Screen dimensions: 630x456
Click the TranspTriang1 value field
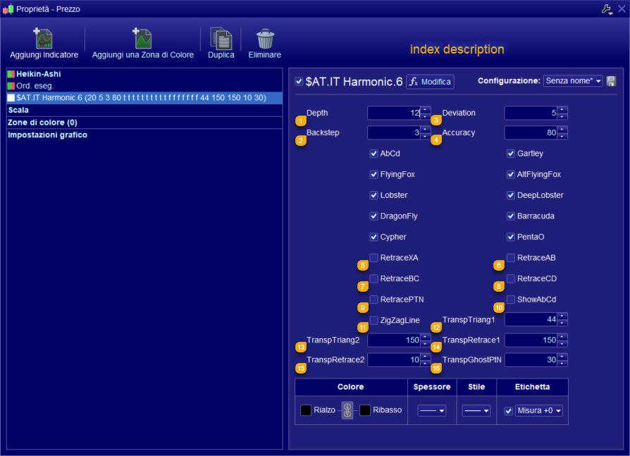pos(531,319)
